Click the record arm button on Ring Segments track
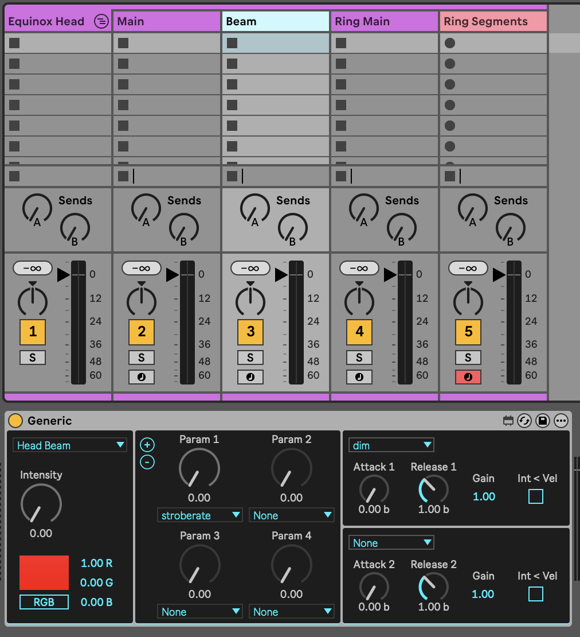Screen dimensions: 580x637 click(x=468, y=377)
